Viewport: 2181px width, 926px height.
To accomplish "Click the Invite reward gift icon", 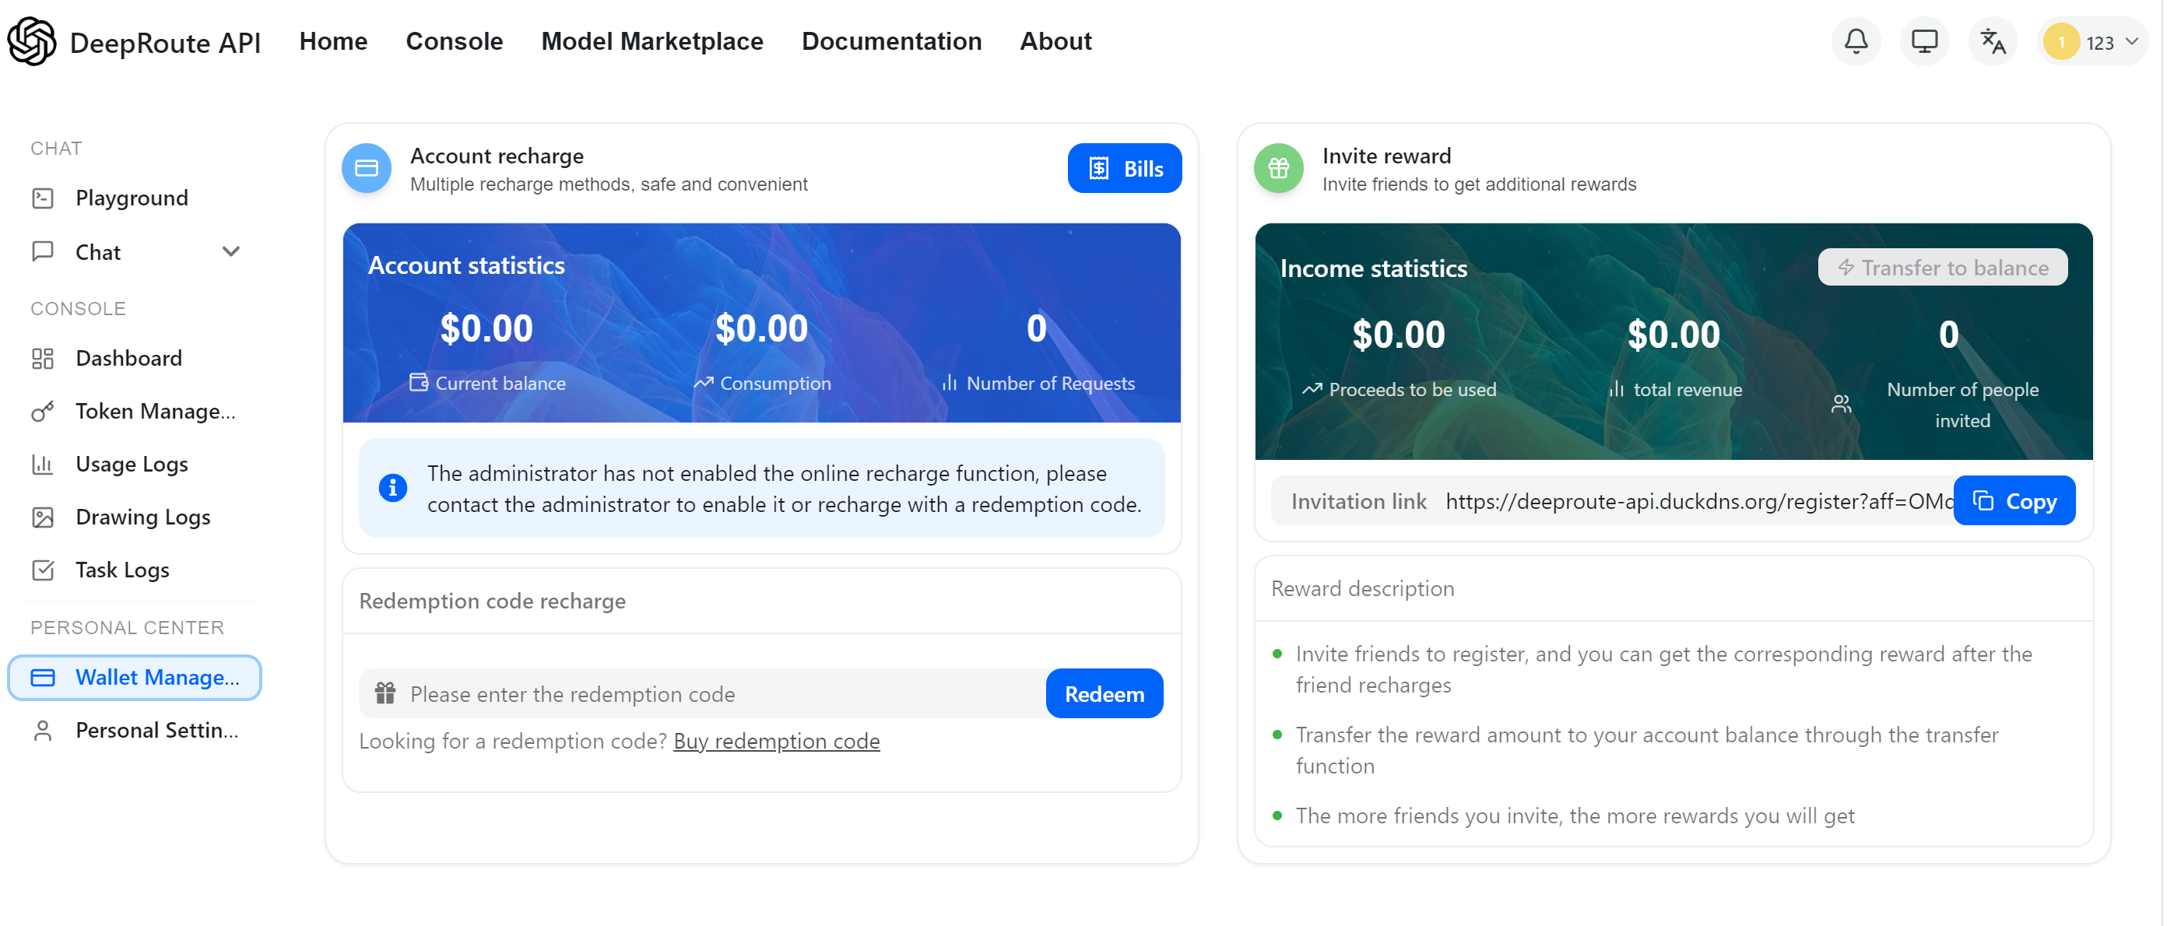I will pos(1277,168).
